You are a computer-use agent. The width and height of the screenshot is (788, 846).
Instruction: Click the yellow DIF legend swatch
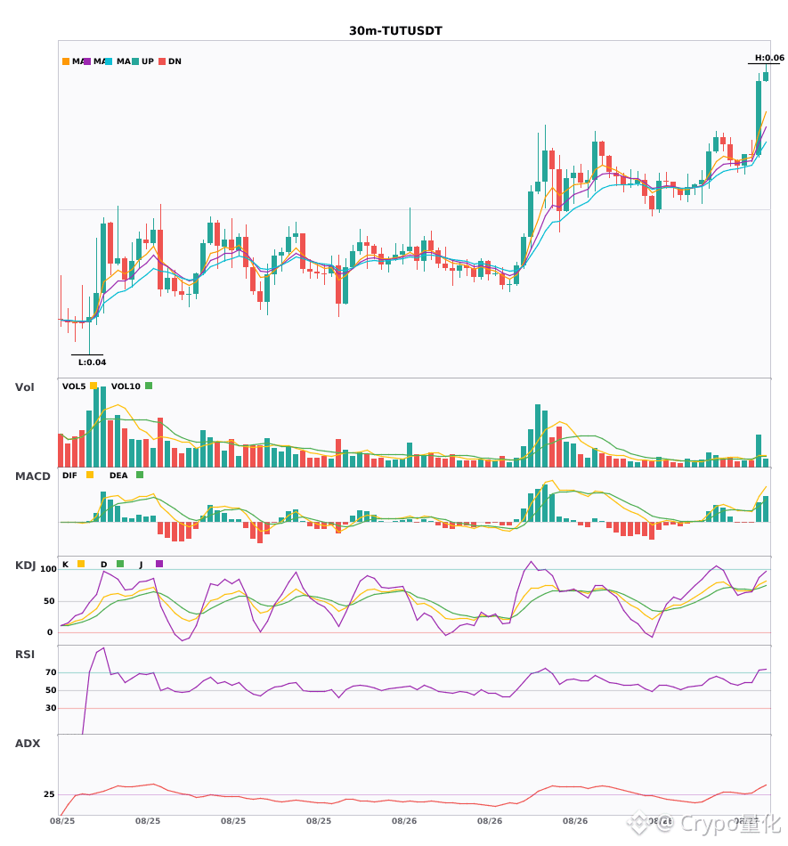pos(90,475)
